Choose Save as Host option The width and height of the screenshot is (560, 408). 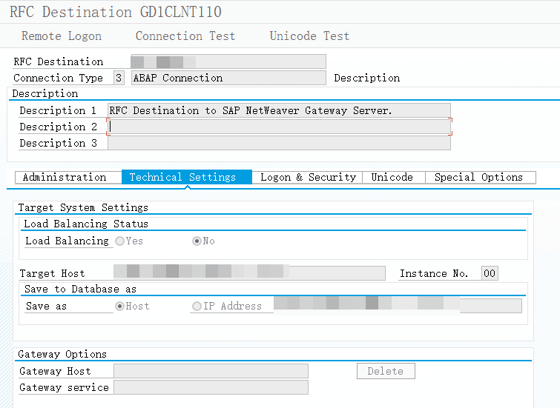click(x=120, y=306)
